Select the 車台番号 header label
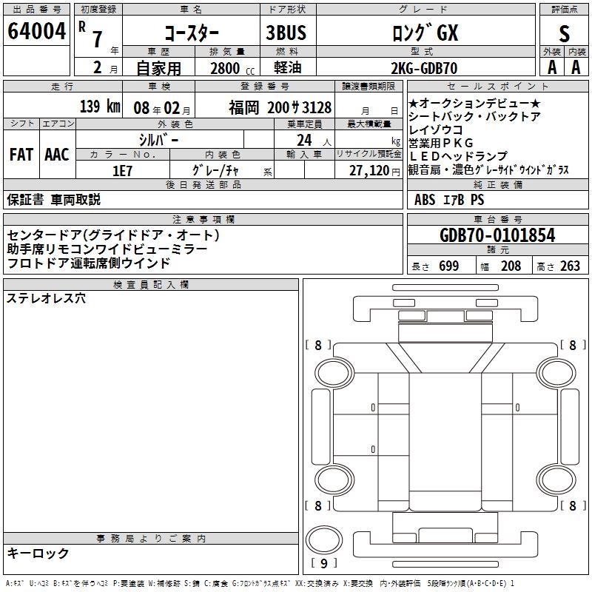 pos(497,219)
